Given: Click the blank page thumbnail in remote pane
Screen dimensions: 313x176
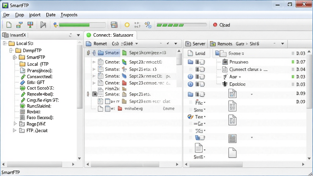Looking at the screenshot, I should (x=232, y=153).
